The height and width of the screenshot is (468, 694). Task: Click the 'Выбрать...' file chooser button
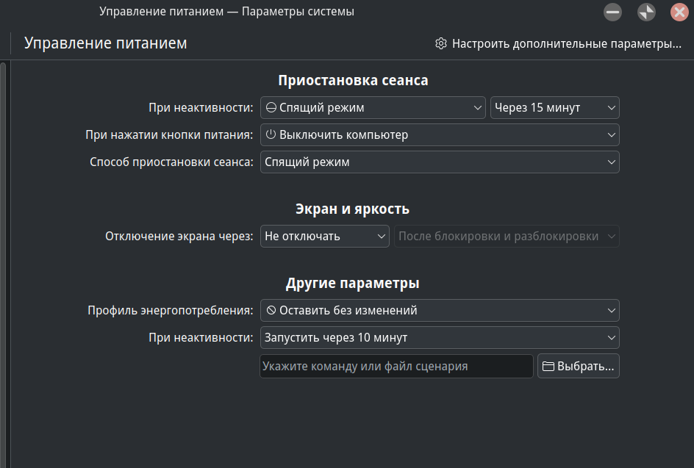[x=579, y=367]
